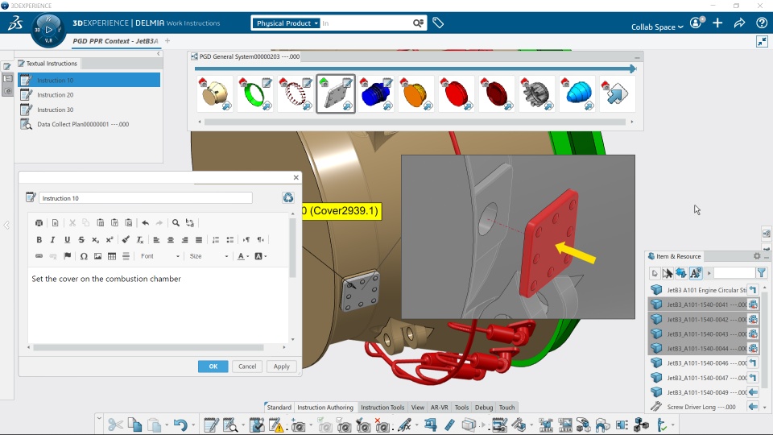Click the undo arrow in editor toolbar
Viewport: 773px width, 435px height.
(146, 223)
